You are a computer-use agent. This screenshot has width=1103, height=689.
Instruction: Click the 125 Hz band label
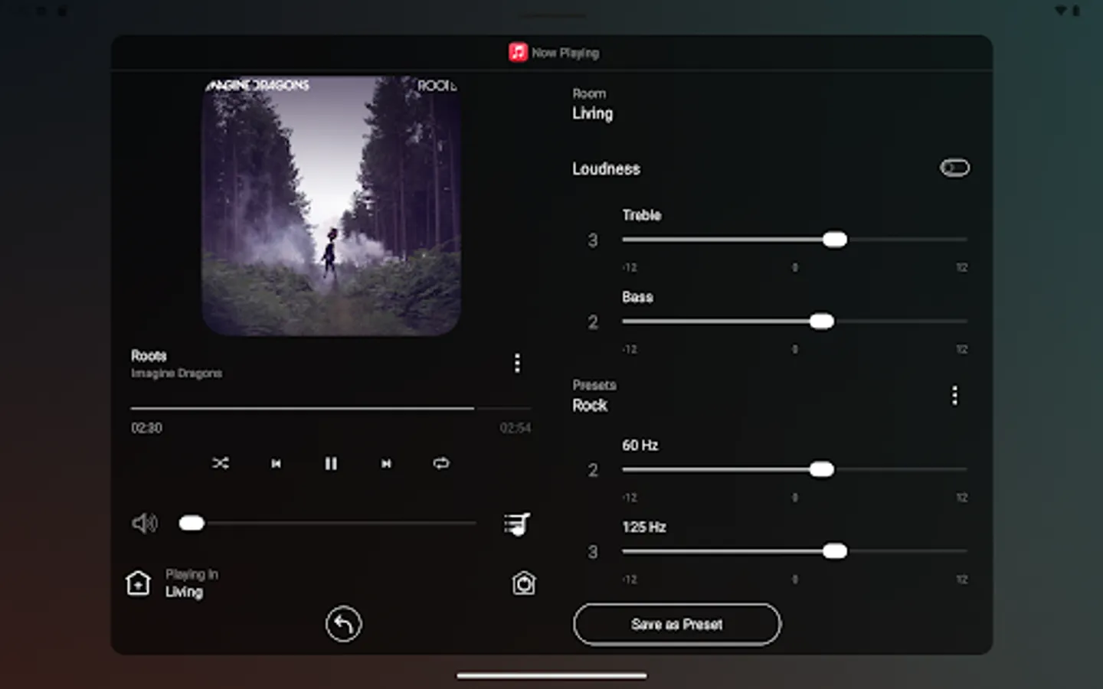point(644,527)
